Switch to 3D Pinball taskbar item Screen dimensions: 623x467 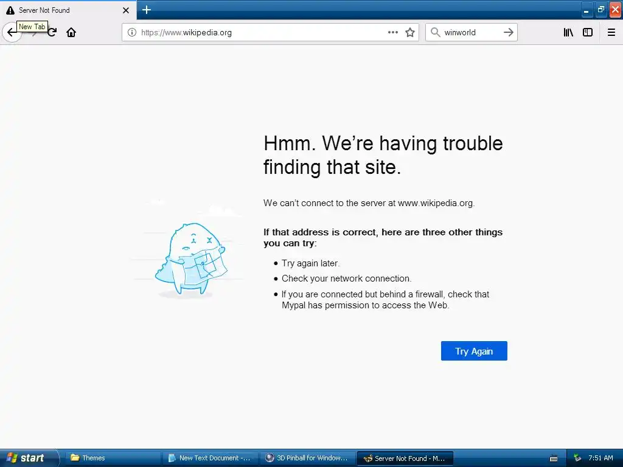click(308, 458)
